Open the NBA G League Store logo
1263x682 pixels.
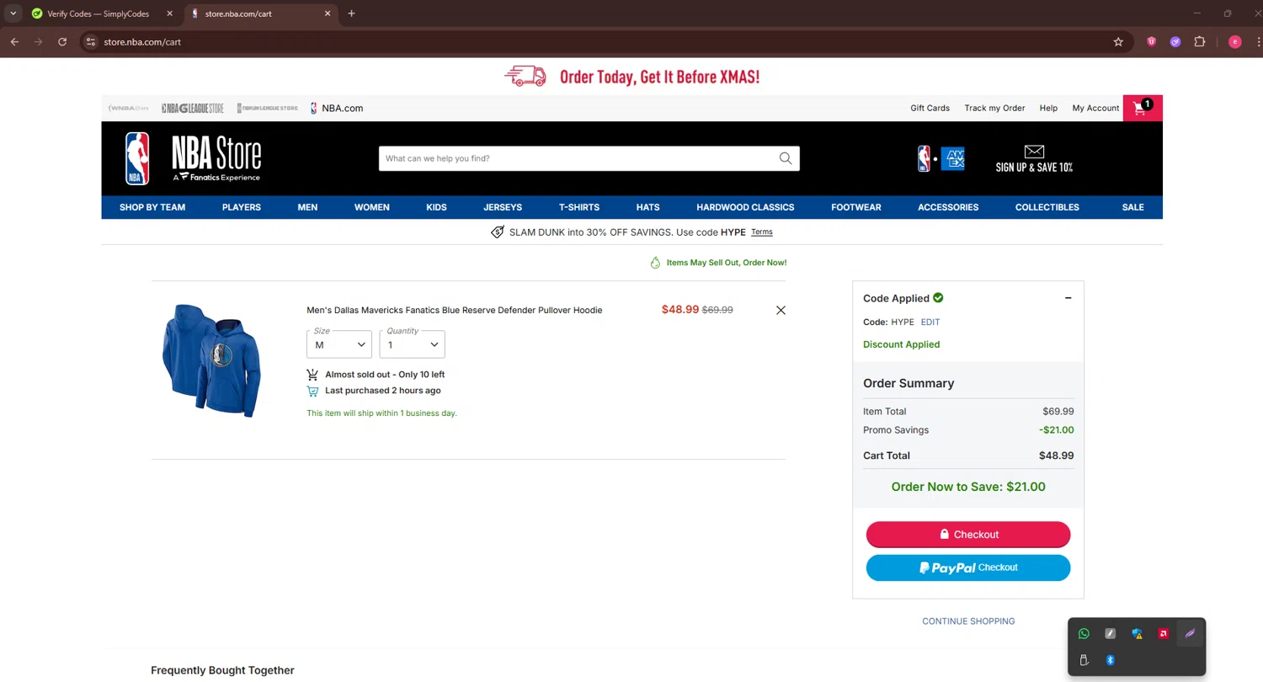[x=193, y=108]
